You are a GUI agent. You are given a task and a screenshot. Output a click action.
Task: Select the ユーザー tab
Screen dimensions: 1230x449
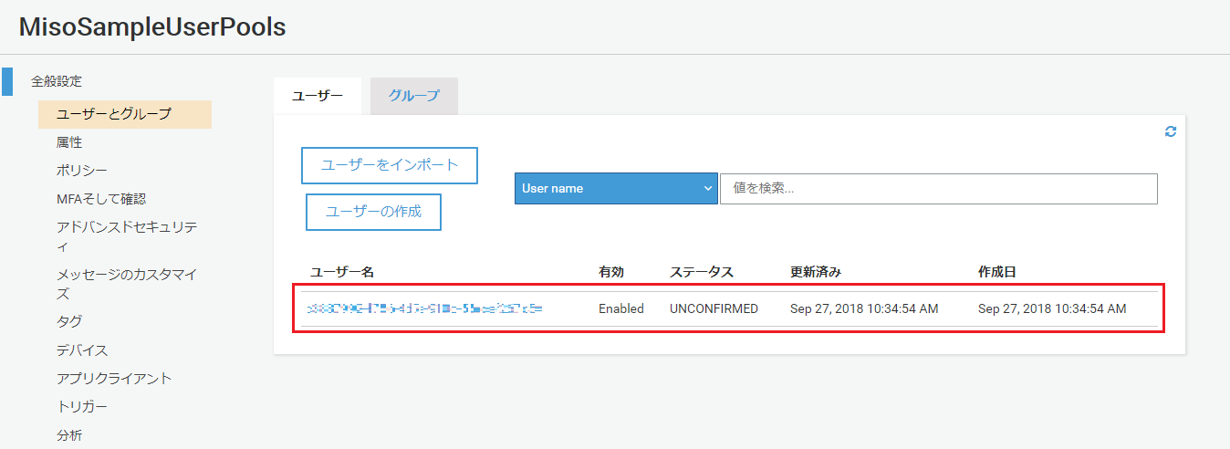(x=317, y=96)
